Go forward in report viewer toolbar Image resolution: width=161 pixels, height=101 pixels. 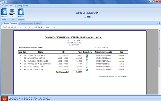click(x=6, y=27)
